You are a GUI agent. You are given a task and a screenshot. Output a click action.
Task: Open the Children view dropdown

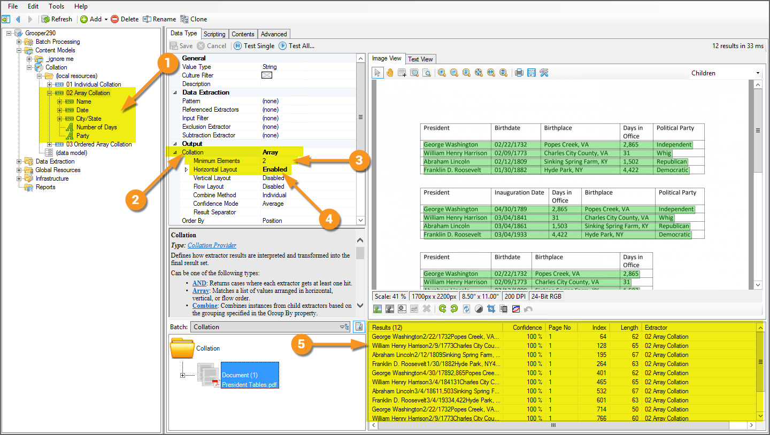758,73
